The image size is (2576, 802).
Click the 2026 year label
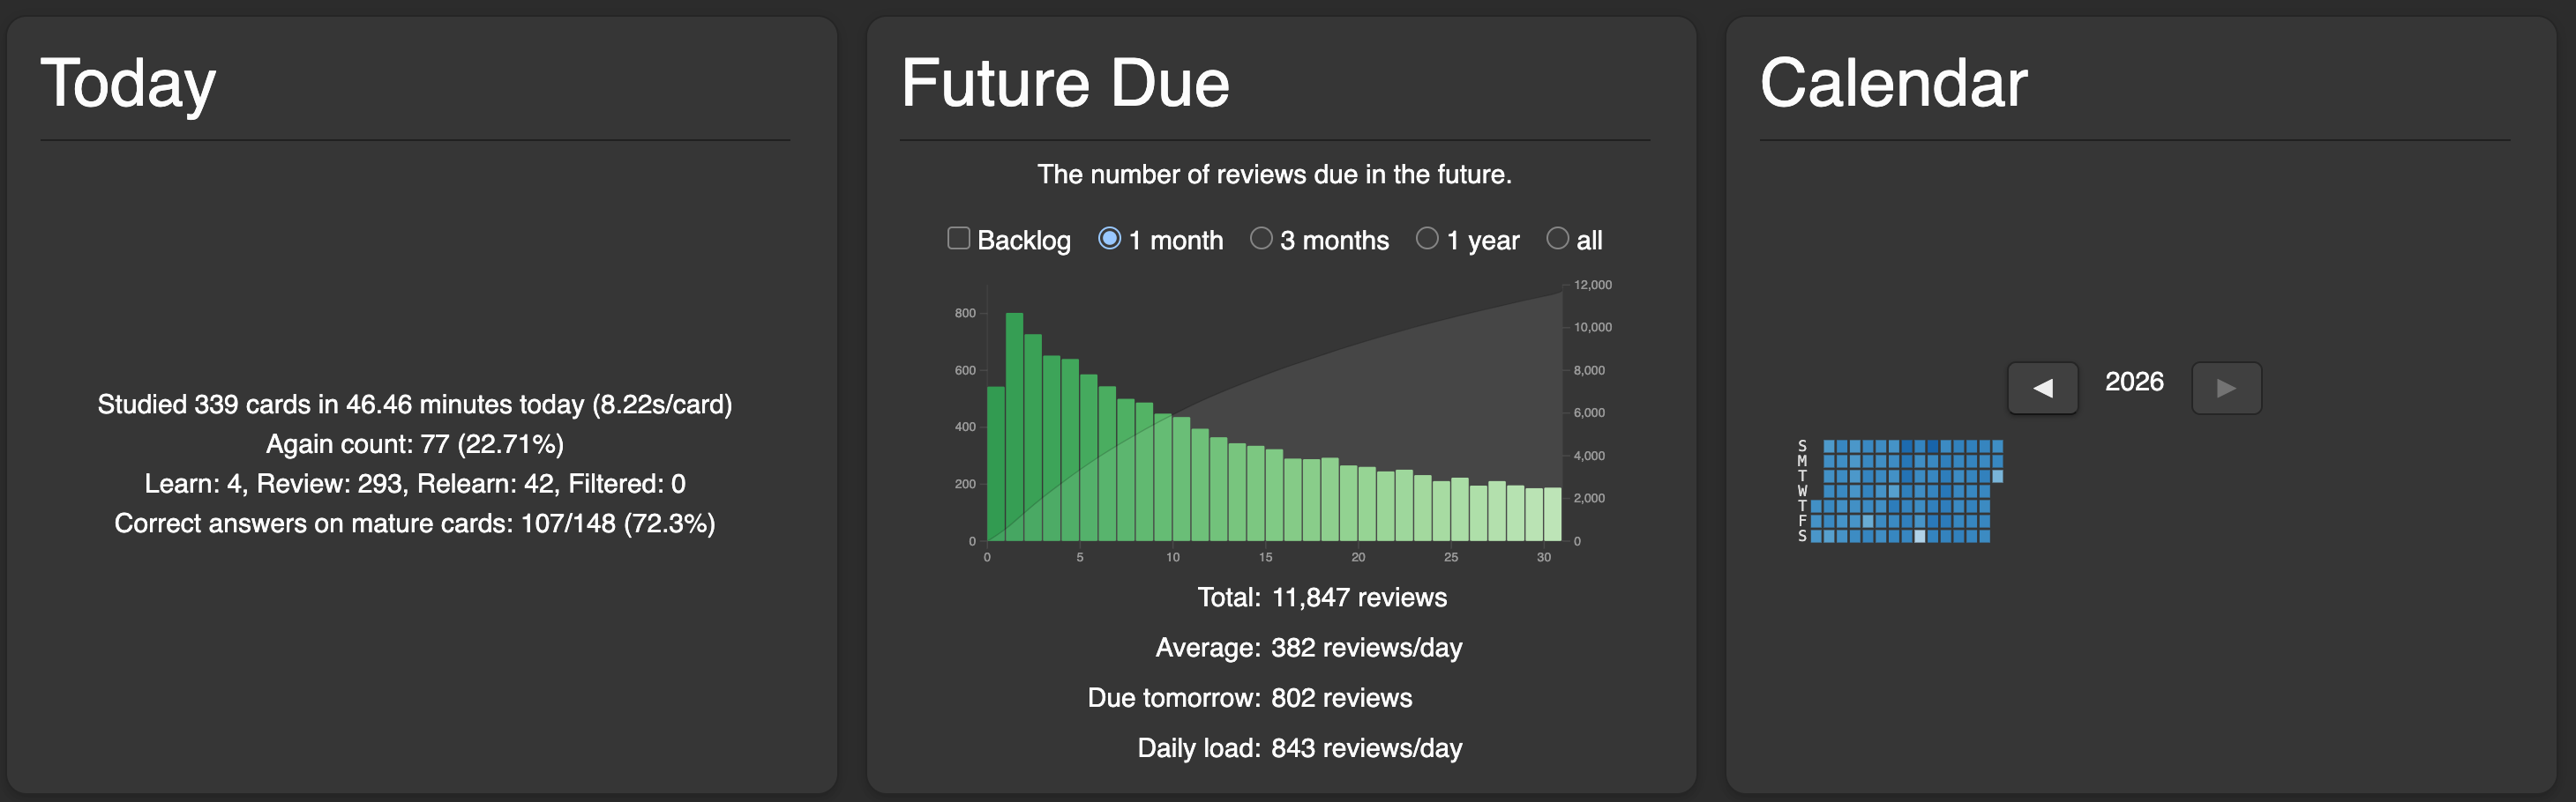click(2134, 382)
